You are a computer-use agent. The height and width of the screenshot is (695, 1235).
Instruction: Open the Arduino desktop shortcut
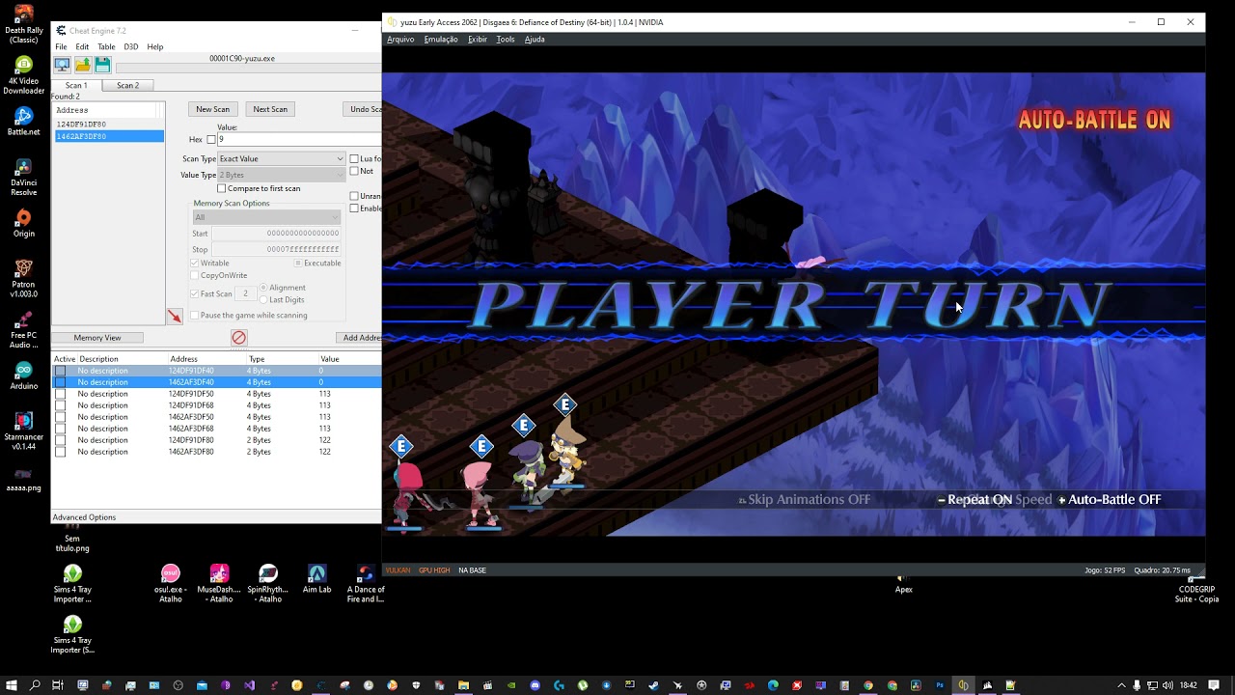pyautogui.click(x=24, y=375)
